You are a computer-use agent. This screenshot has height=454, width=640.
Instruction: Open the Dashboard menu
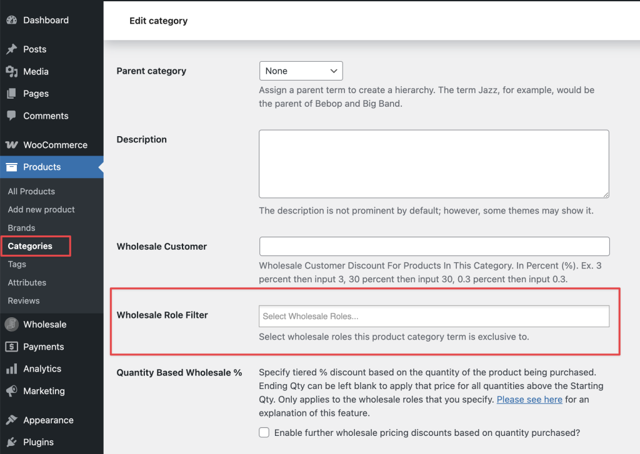pyautogui.click(x=52, y=20)
